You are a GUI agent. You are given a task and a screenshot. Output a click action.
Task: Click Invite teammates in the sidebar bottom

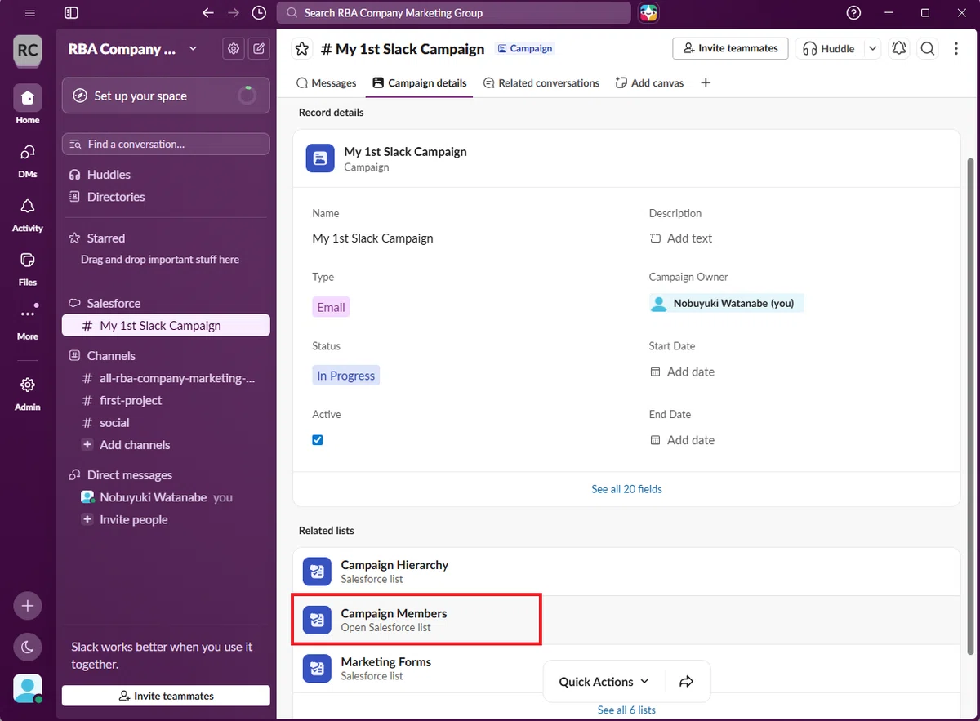point(166,696)
